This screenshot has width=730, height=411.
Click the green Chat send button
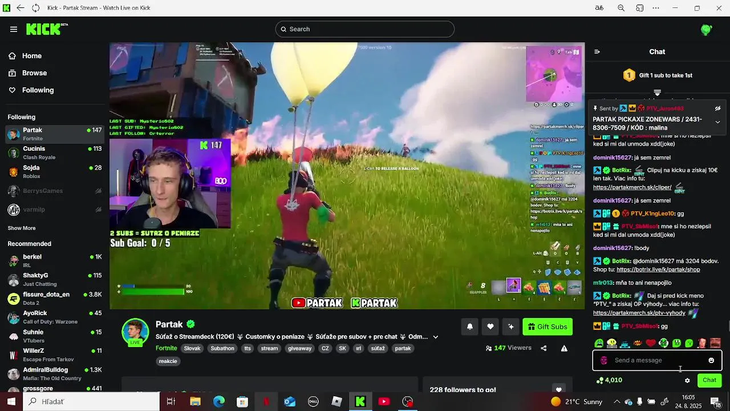pos(709,380)
